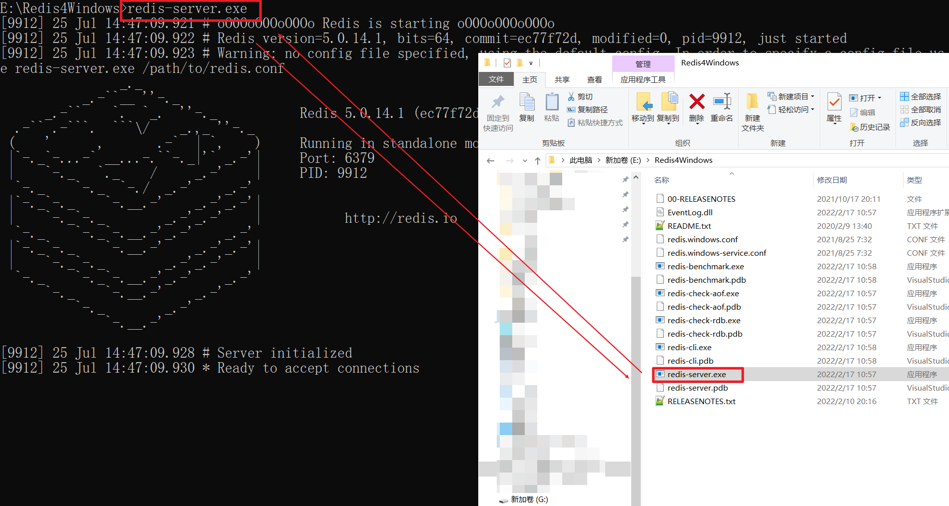Open the Easy access (轻松访问) dropdown
This screenshot has width=949, height=506.
point(791,109)
